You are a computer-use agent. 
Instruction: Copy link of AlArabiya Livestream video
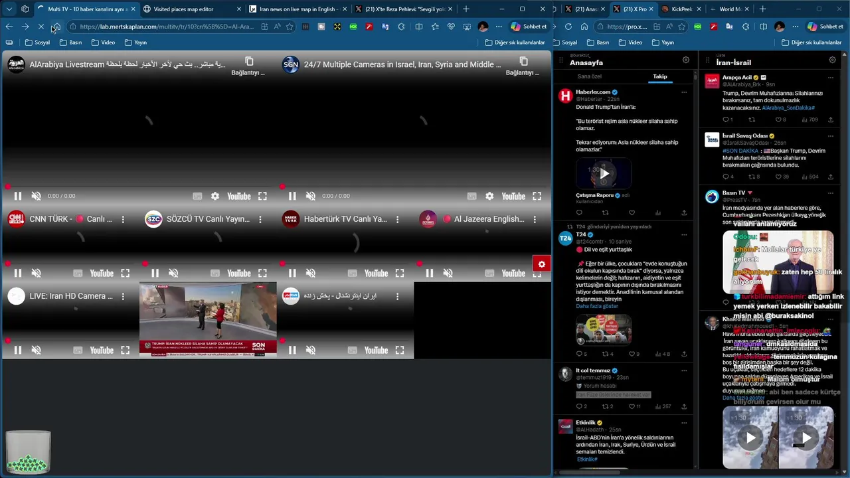click(x=248, y=65)
